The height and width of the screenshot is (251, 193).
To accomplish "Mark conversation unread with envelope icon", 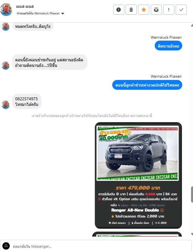I will click(156, 10).
